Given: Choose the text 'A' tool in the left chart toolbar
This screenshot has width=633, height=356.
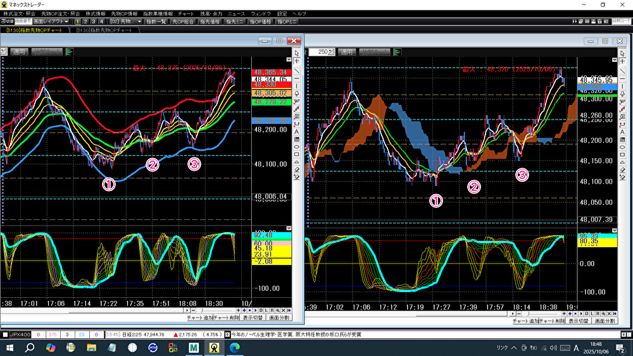Looking at the screenshot, I should [297, 131].
